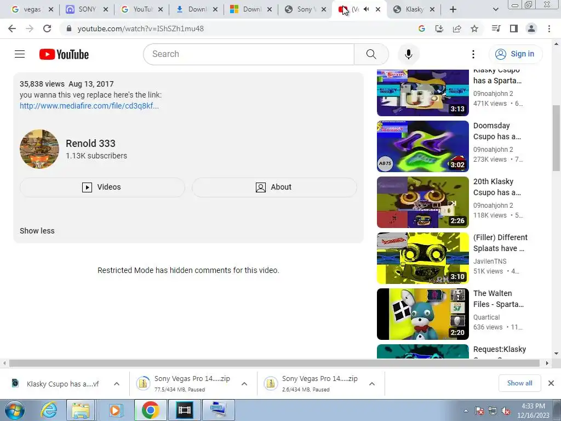
Task: Open Quartical channel name
Action: coord(486,317)
